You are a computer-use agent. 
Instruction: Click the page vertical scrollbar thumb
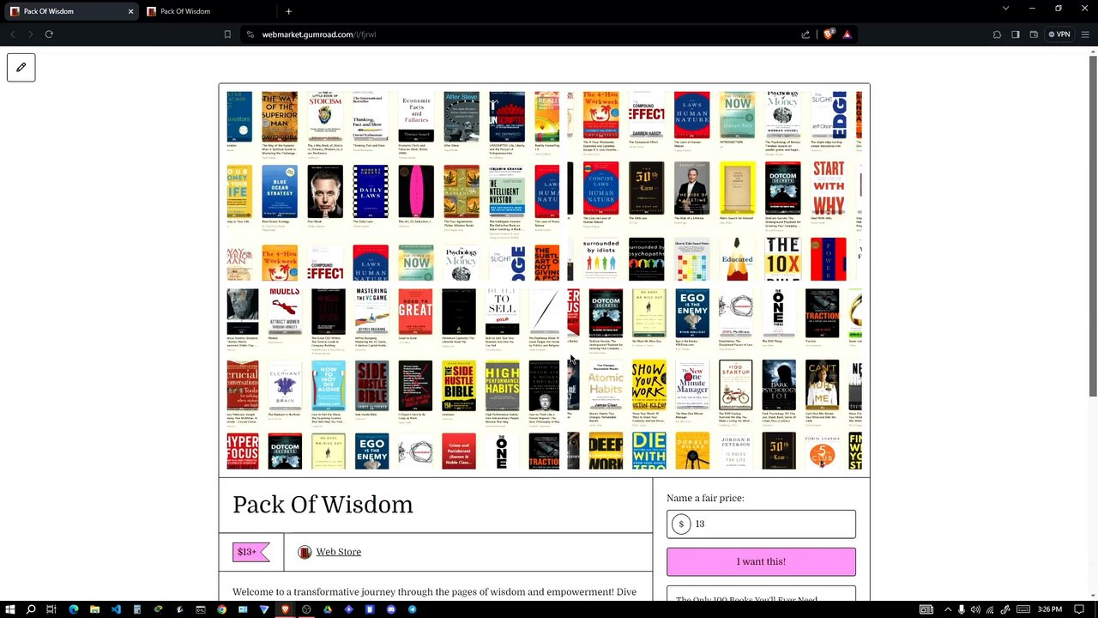[1092, 227]
